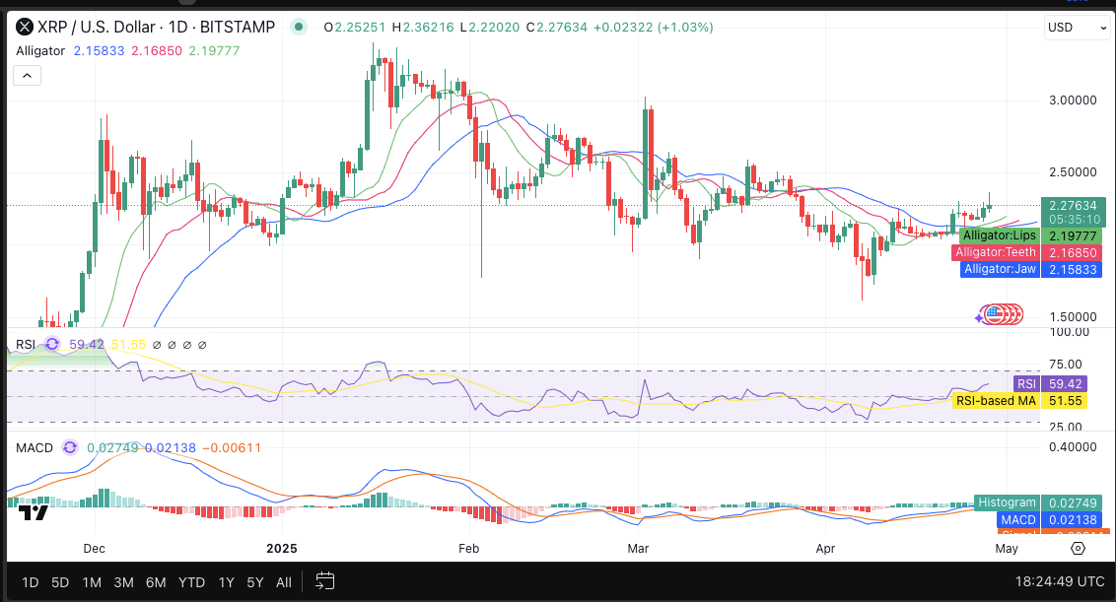Click the Alligator indicator label
The height and width of the screenshot is (602, 1116).
pos(40,51)
